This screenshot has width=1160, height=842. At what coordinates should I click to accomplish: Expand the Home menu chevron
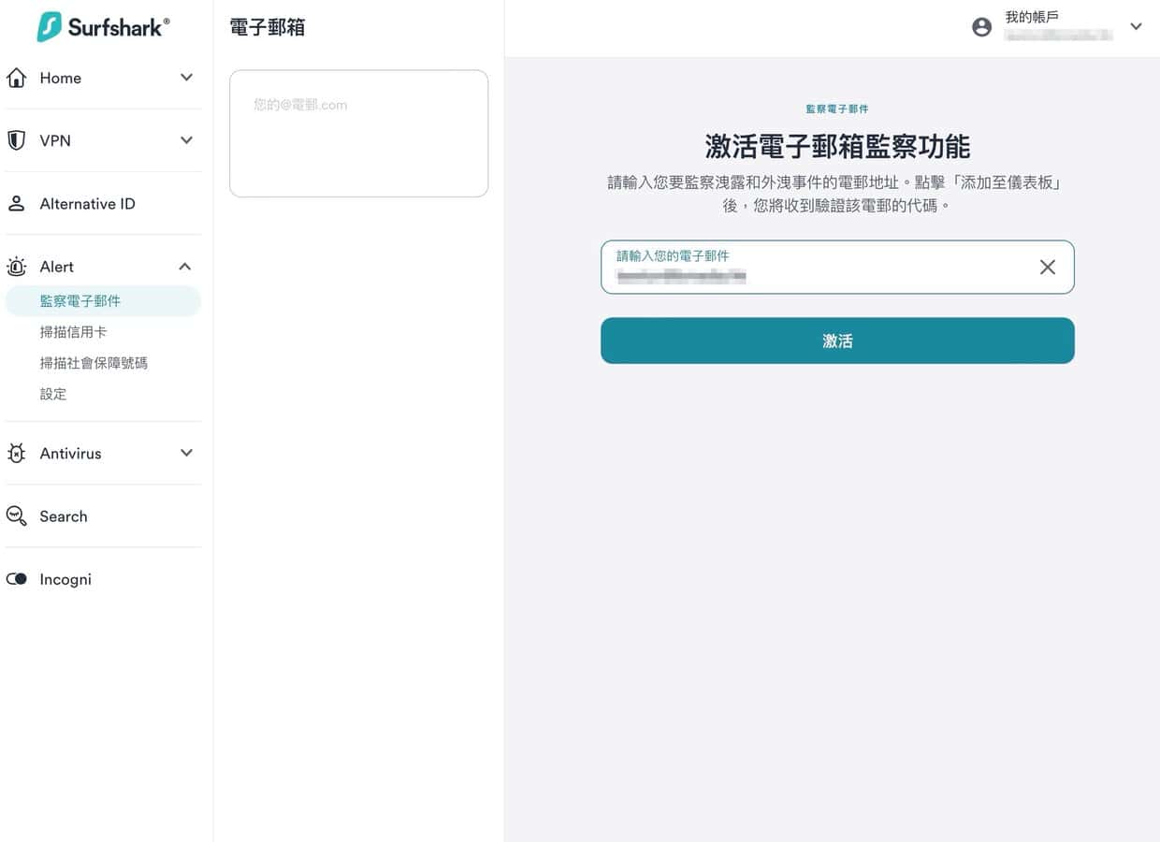(186, 78)
